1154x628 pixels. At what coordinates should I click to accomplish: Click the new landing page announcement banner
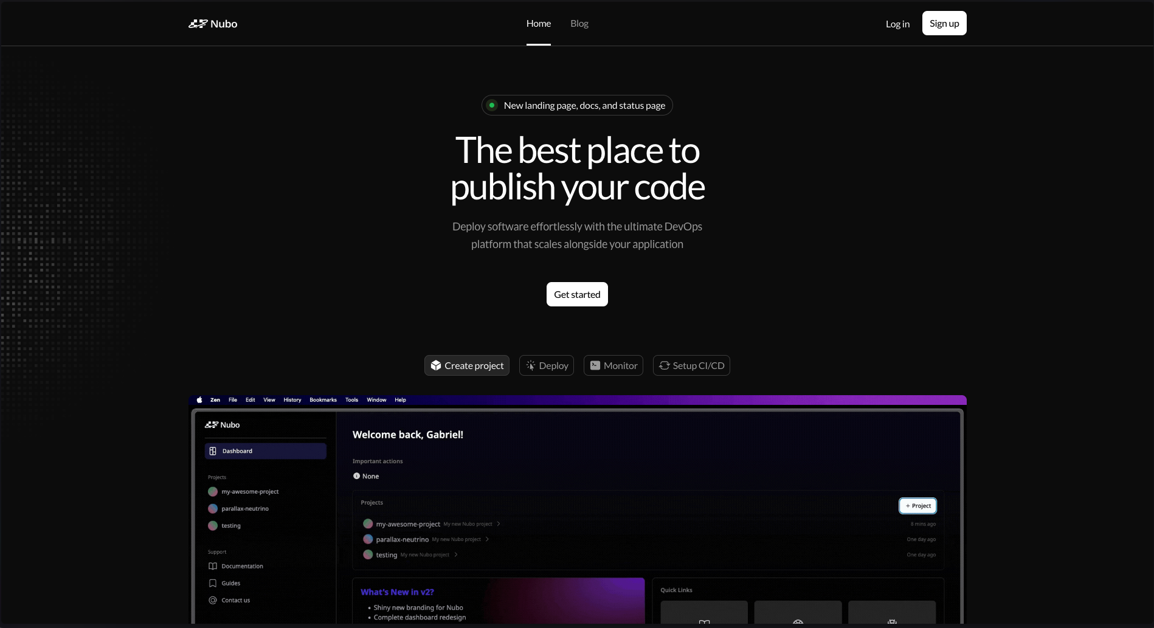[576, 105]
